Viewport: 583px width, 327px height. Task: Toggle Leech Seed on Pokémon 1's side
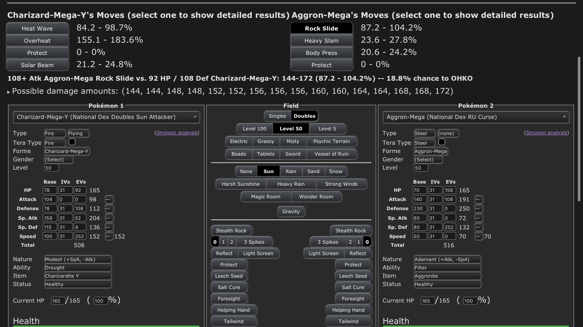coord(229,276)
